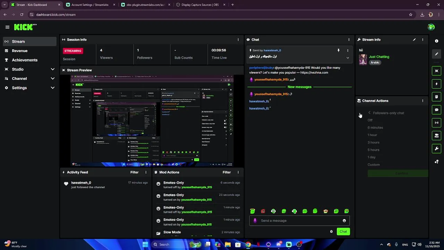Expand the Channel sidebar section

(30, 78)
